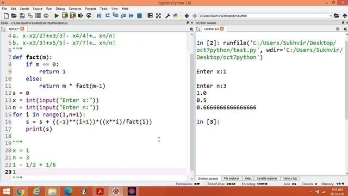The height and width of the screenshot is (196, 348).
Task: Browse console tabs icon left of Console 1/A
Action: tap(198, 29)
